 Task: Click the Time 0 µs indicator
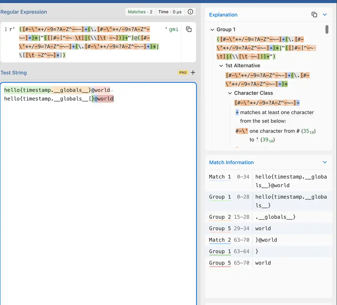pos(170,12)
